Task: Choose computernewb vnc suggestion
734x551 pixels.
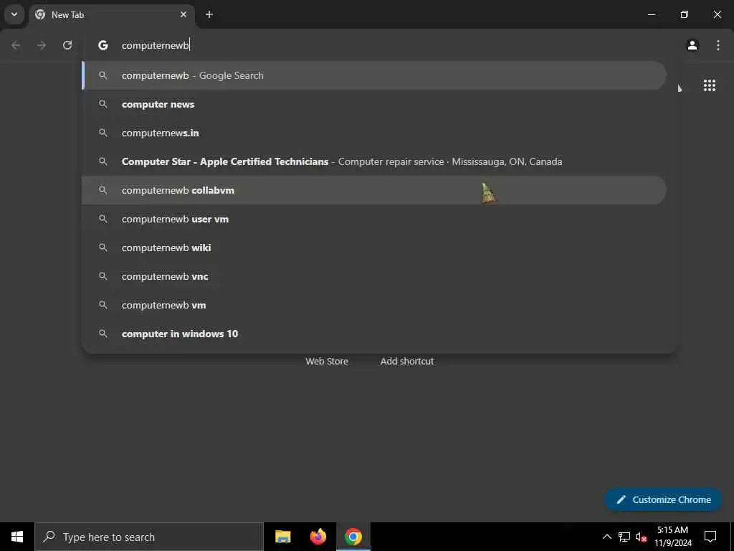Action: click(374, 276)
